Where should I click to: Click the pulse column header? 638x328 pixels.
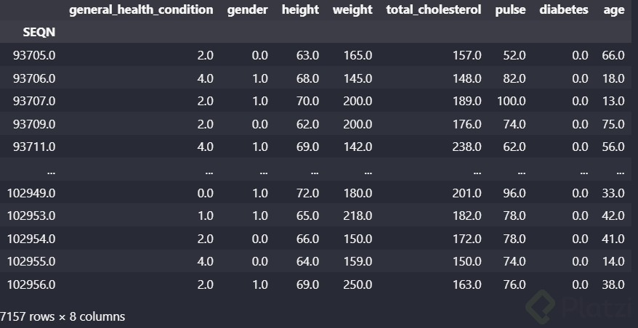point(510,10)
